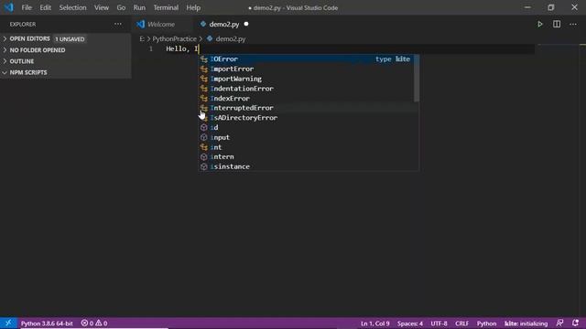The height and width of the screenshot is (329, 586).
Task: Run Python file with play icon
Action: coord(539,25)
